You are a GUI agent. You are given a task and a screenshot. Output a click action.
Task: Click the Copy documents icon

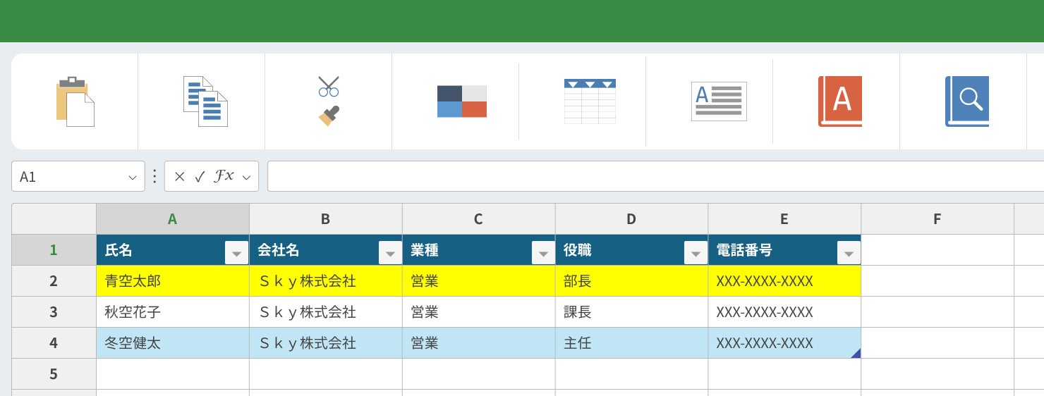(x=205, y=101)
